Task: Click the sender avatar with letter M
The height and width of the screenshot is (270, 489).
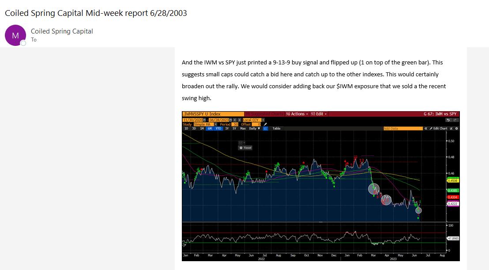Action: [x=15, y=35]
